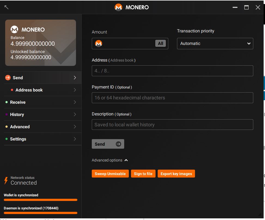Open the Send page in sidebar
Screen dimensions: 265x220
click(42, 78)
